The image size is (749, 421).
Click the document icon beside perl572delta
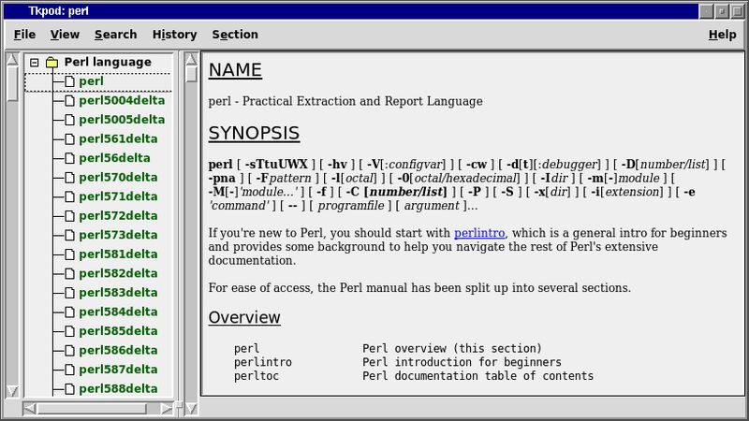coord(69,216)
